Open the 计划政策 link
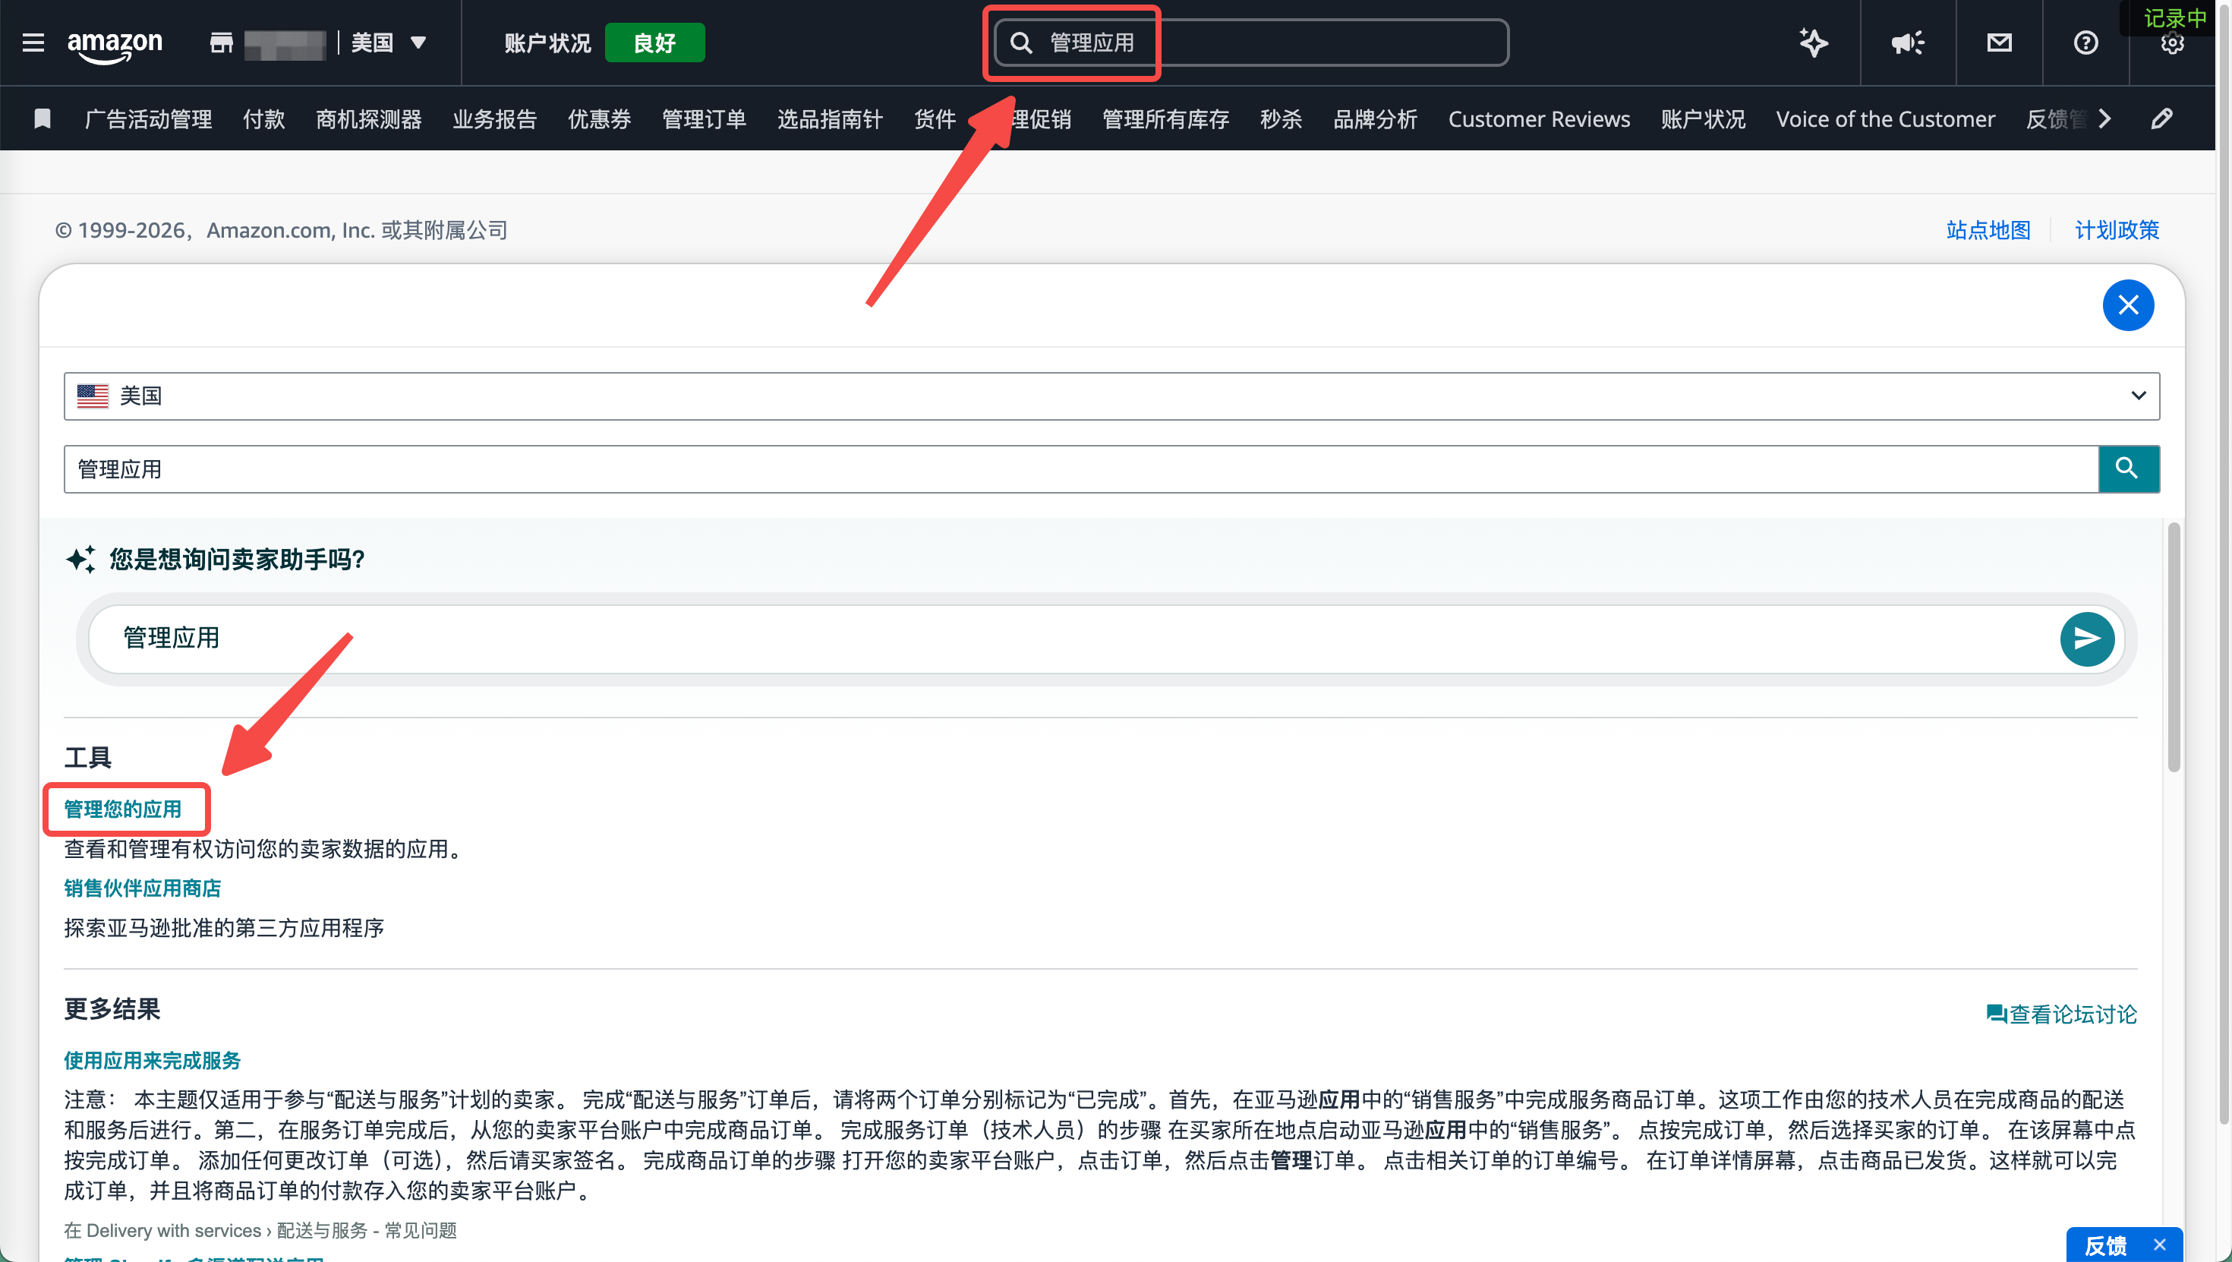 (2117, 231)
